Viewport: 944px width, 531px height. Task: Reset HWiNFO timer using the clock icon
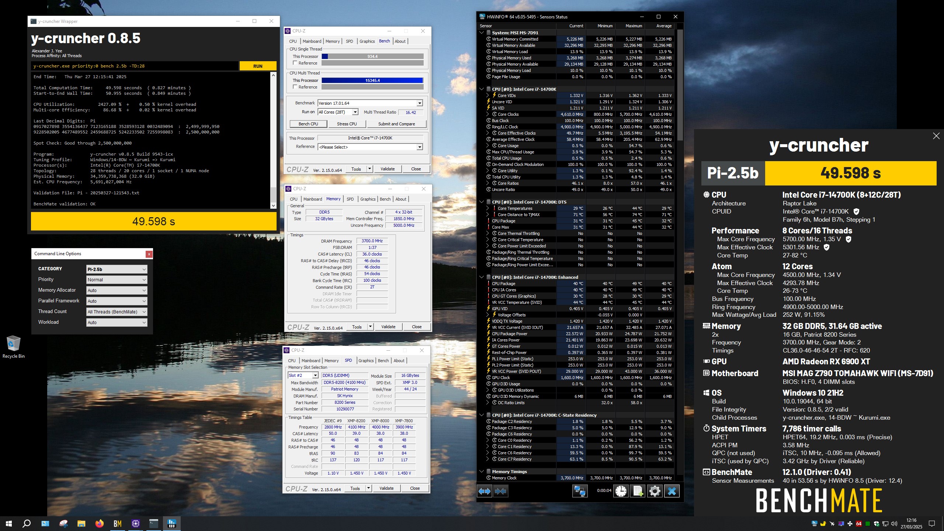621,491
